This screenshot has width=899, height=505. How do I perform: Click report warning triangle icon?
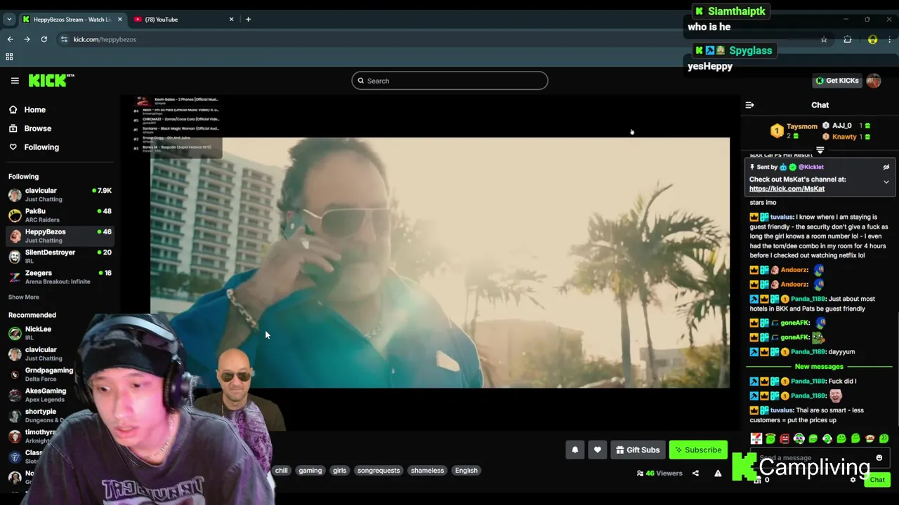[x=718, y=473]
